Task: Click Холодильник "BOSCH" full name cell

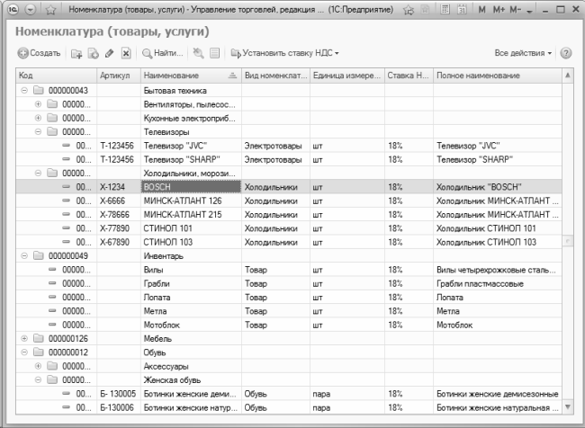Action: pyautogui.click(x=498, y=187)
